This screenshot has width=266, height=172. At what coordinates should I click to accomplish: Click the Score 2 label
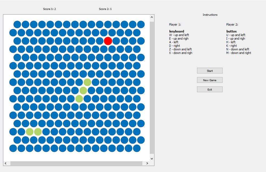point(105,9)
